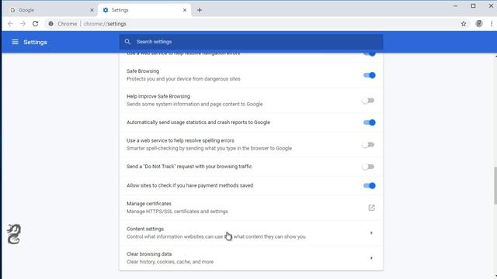497x279 pixels.
Task: Disable payment methods check toggle
Action: [369, 186]
